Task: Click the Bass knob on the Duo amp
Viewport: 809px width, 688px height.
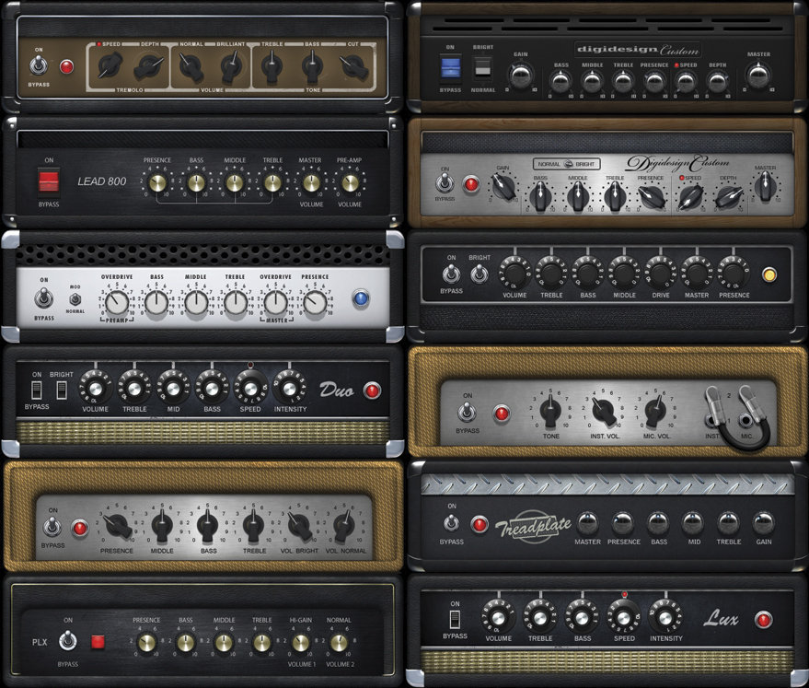Action: pos(211,388)
